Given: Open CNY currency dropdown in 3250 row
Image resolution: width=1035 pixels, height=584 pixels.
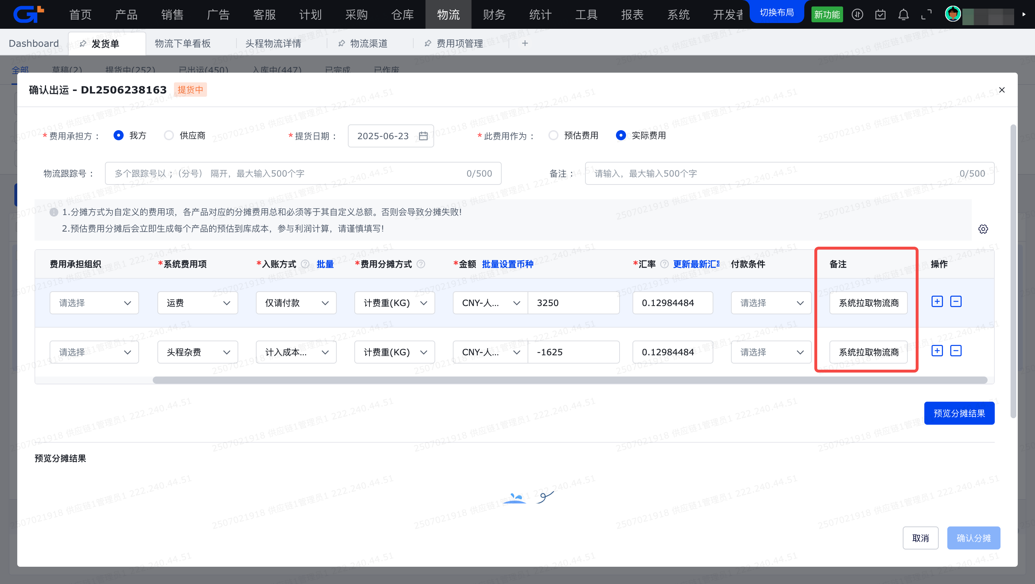Looking at the screenshot, I should (490, 303).
